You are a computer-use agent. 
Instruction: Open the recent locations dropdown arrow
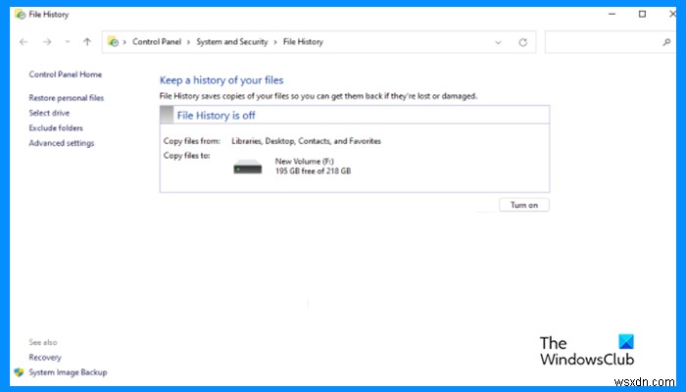[68, 42]
